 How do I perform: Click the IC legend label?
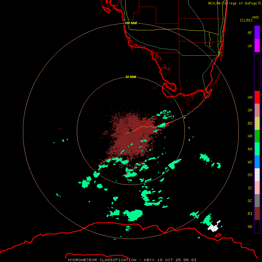click(x=250, y=188)
